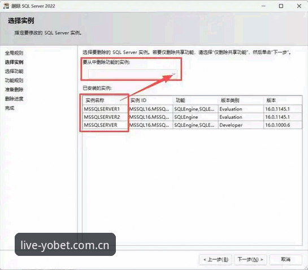Click SQLEngine,SQLE... cell in Developer row
Screen dimensions: 308x270
coord(196,125)
